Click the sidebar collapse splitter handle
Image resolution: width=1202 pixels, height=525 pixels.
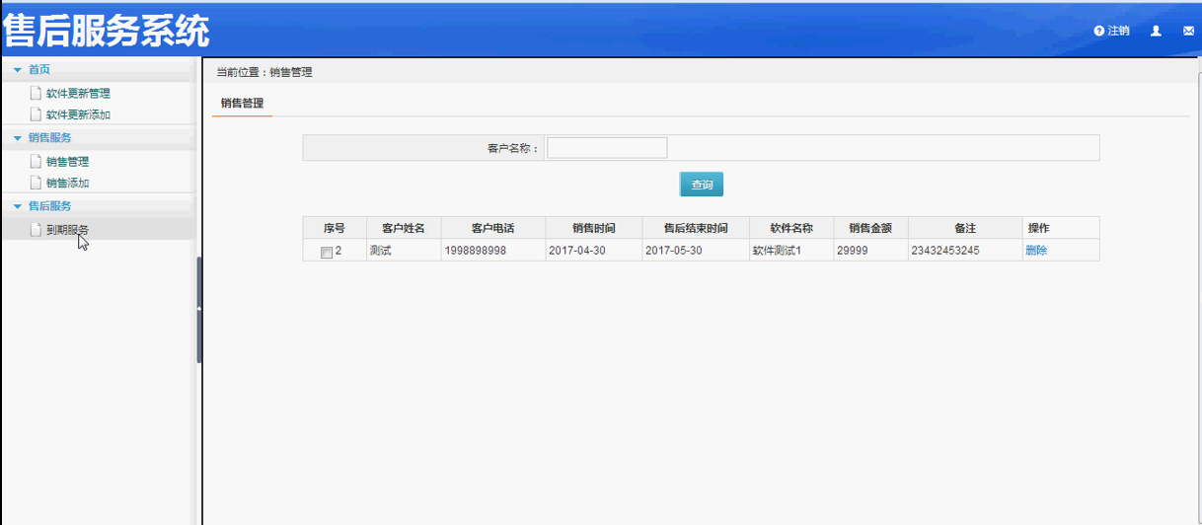(x=198, y=309)
